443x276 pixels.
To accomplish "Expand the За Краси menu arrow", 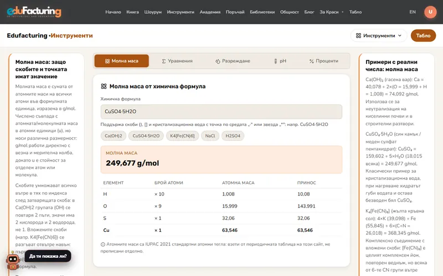I will 342,12.
